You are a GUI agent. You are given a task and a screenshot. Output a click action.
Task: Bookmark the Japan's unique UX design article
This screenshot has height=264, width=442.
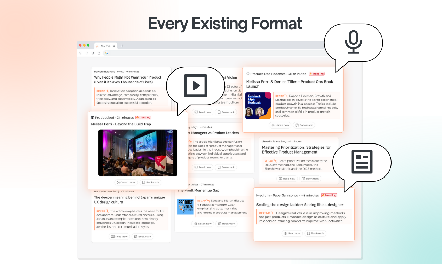(x=143, y=237)
